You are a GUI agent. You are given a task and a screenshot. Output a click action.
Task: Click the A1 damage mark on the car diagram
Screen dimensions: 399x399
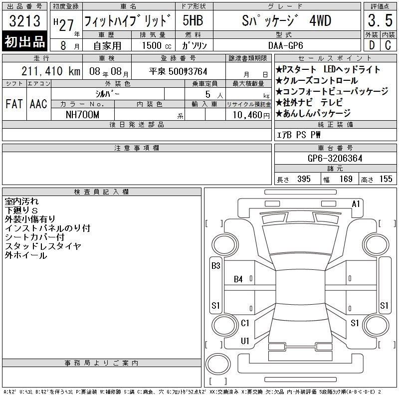point(356,204)
